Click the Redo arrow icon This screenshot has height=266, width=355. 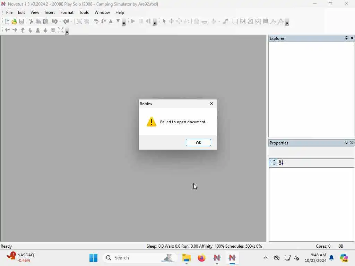[66, 21]
